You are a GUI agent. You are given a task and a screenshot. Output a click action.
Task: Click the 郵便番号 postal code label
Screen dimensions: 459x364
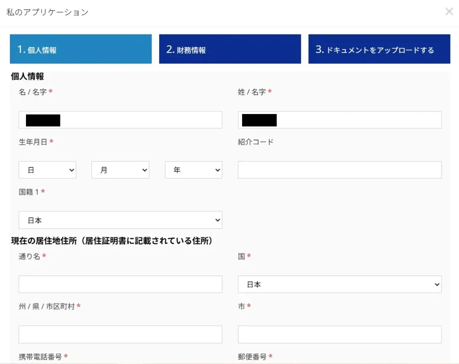[x=252, y=356]
